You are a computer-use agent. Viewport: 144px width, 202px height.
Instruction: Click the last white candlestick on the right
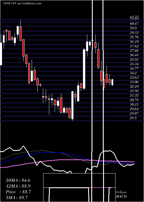click(112, 83)
